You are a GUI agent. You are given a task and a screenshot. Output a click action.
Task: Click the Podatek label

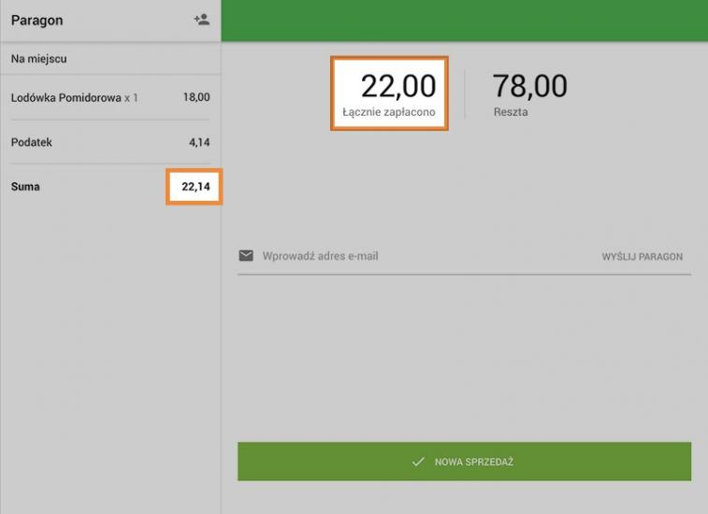pyautogui.click(x=32, y=142)
